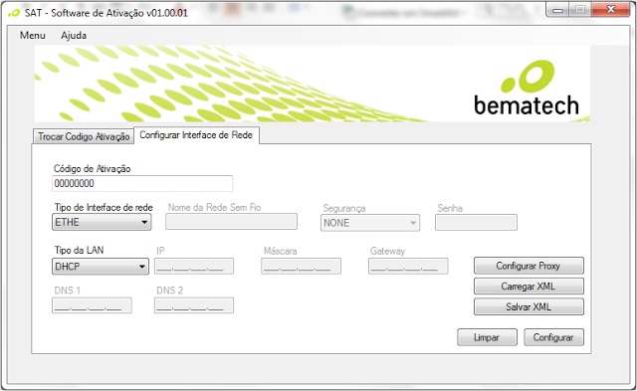The image size is (637, 391).
Task: Click the Limpar button
Action: [487, 337]
